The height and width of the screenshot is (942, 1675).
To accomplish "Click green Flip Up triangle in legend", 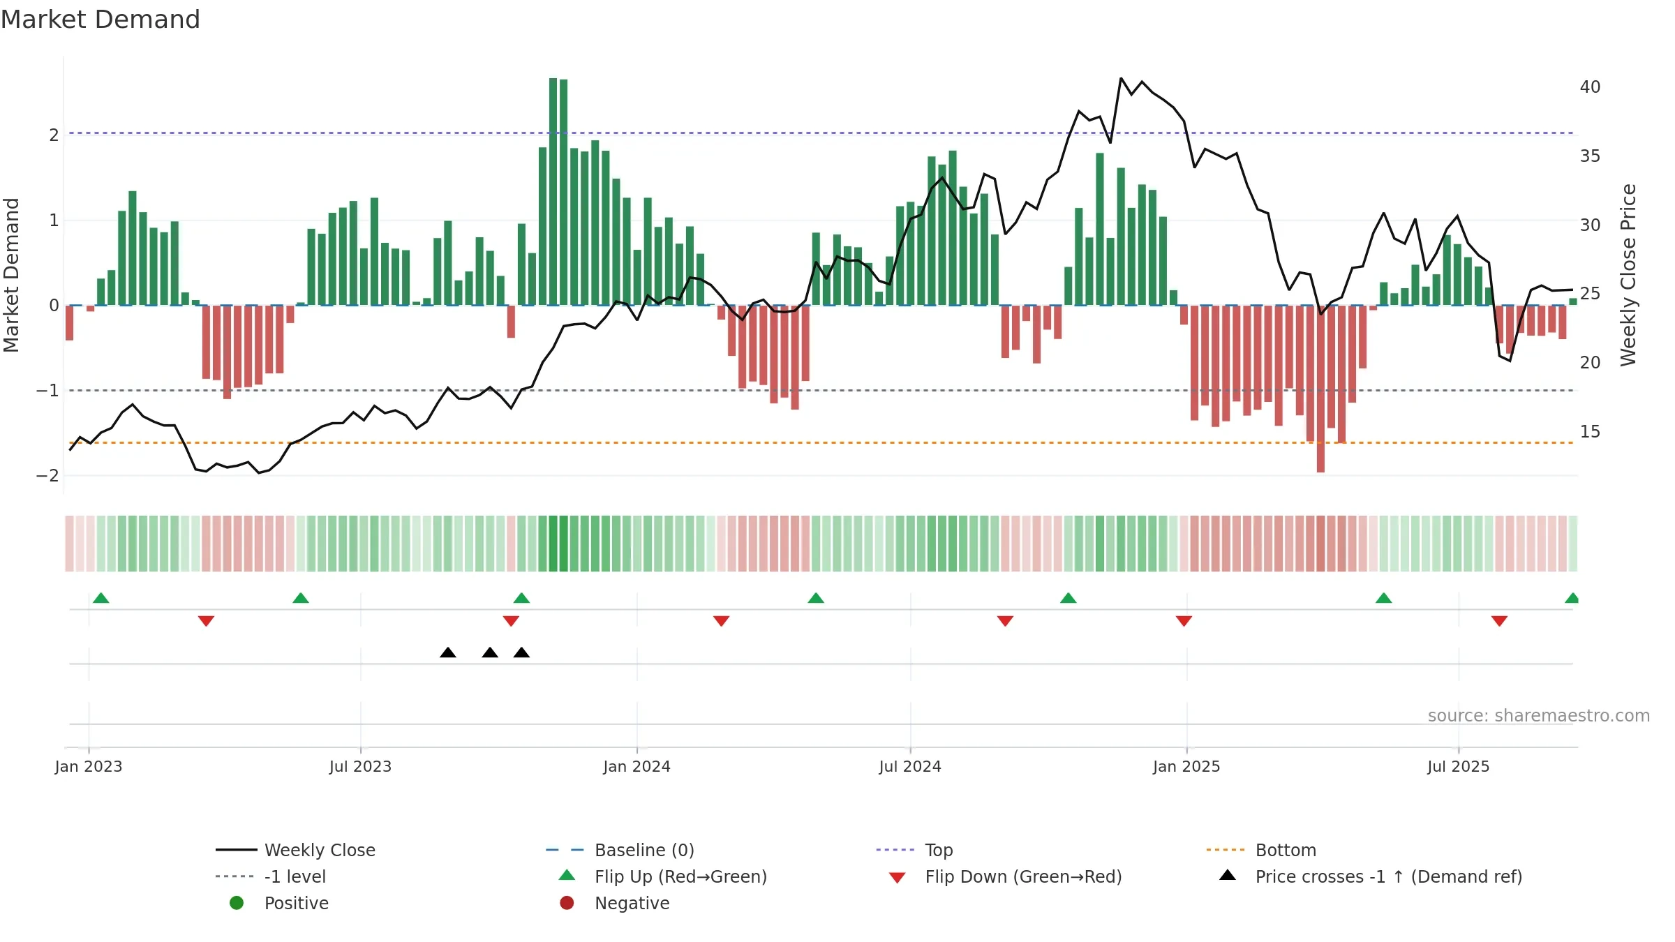I will tap(567, 875).
